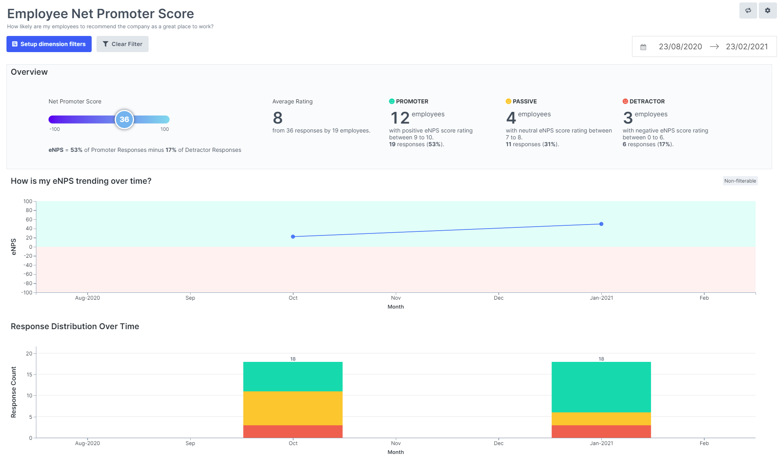Select the Jan-2021 data point on the trend line

click(x=601, y=223)
